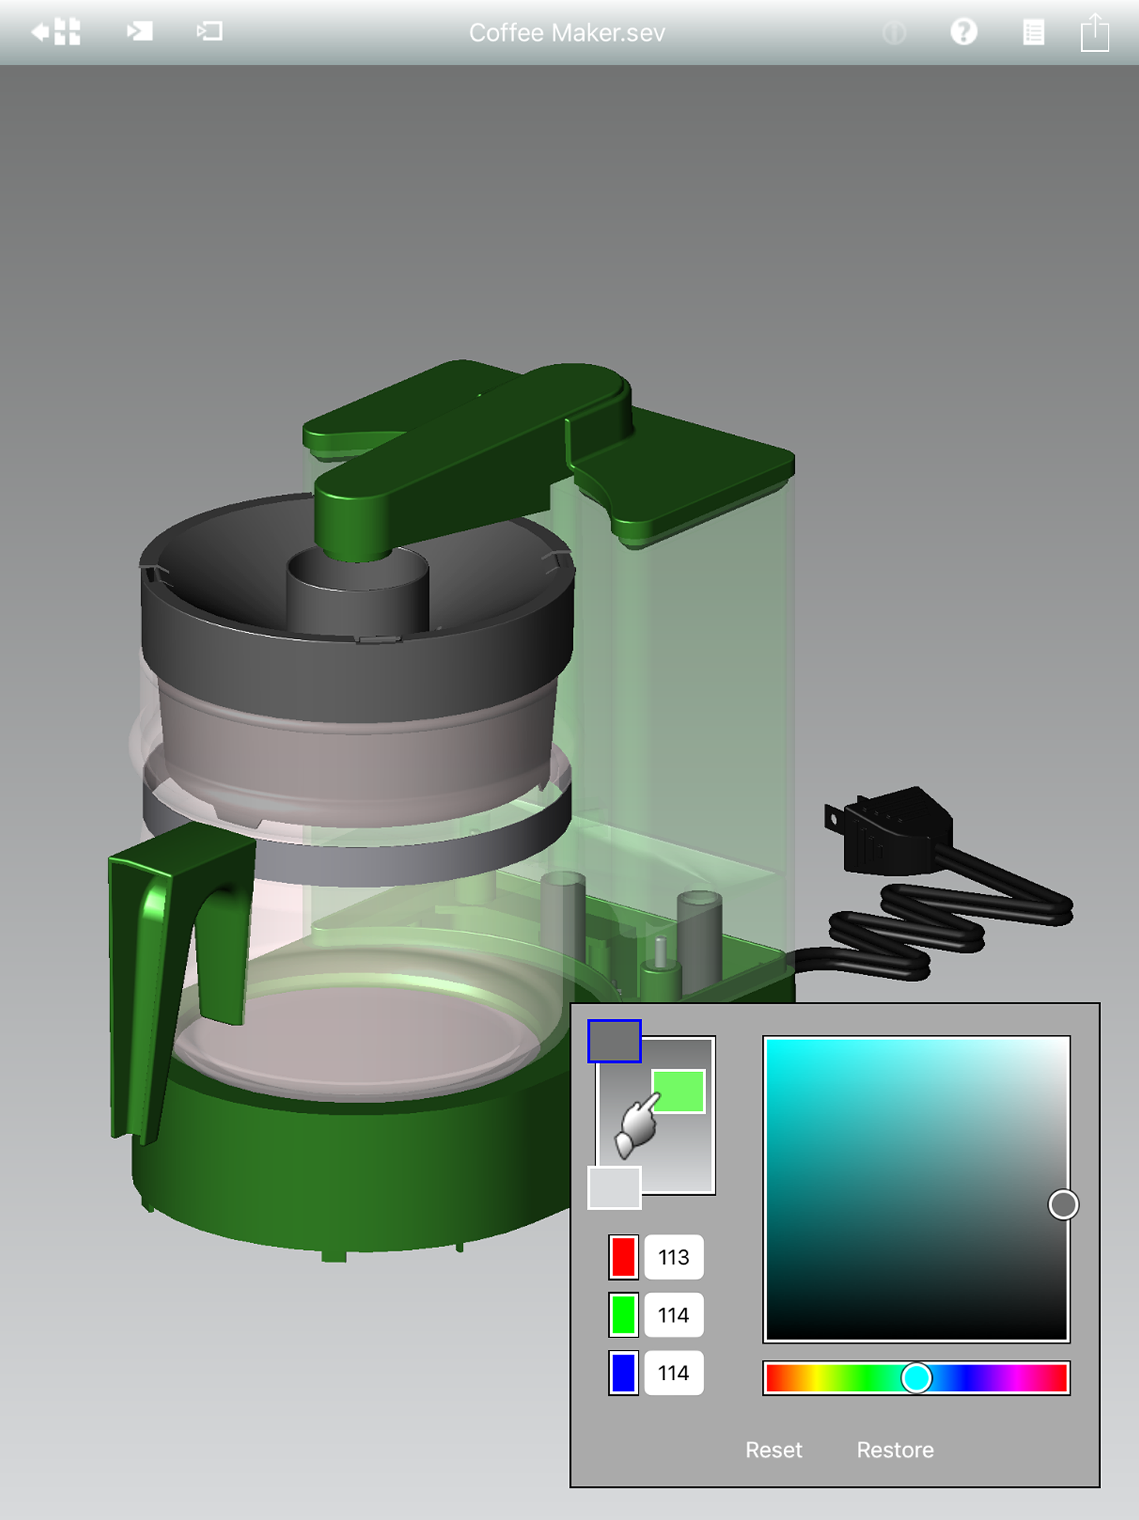
Task: Click the filled-arrow view icon in toolbar
Action: (140, 32)
